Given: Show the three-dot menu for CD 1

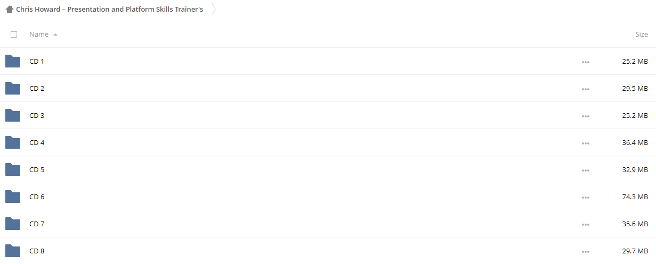Looking at the screenshot, I should click(586, 62).
